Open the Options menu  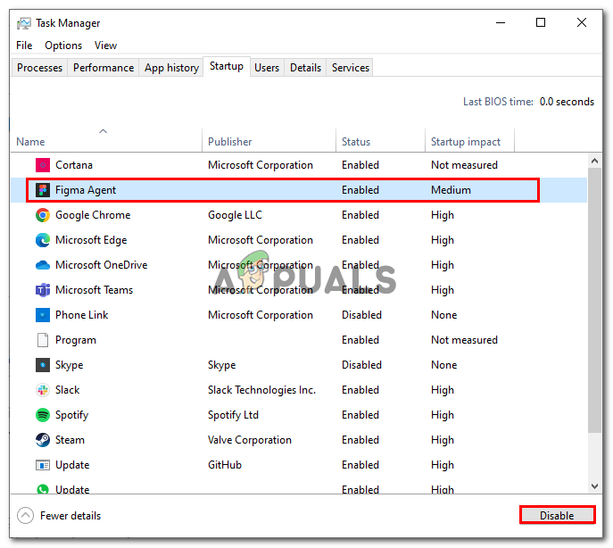(63, 46)
